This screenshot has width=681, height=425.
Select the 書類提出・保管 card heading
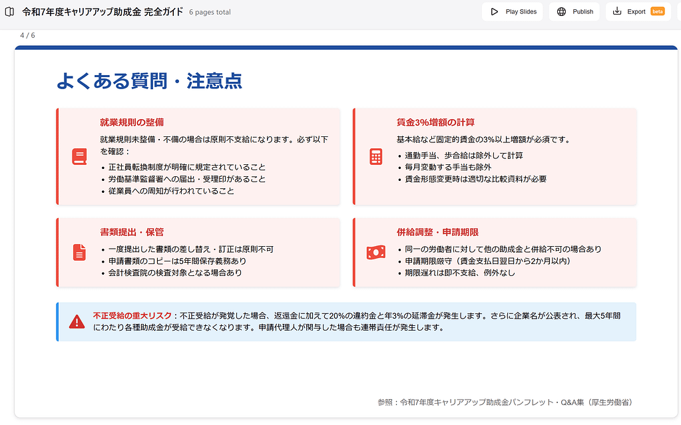tap(132, 232)
